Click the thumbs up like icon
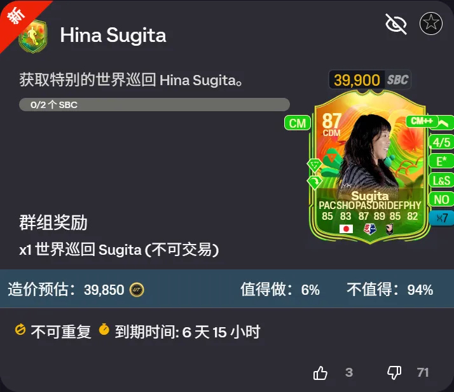Image resolution: width=454 pixels, height=392 pixels. click(x=320, y=372)
